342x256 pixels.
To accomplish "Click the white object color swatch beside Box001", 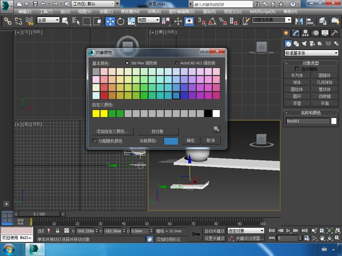I will (x=334, y=121).
